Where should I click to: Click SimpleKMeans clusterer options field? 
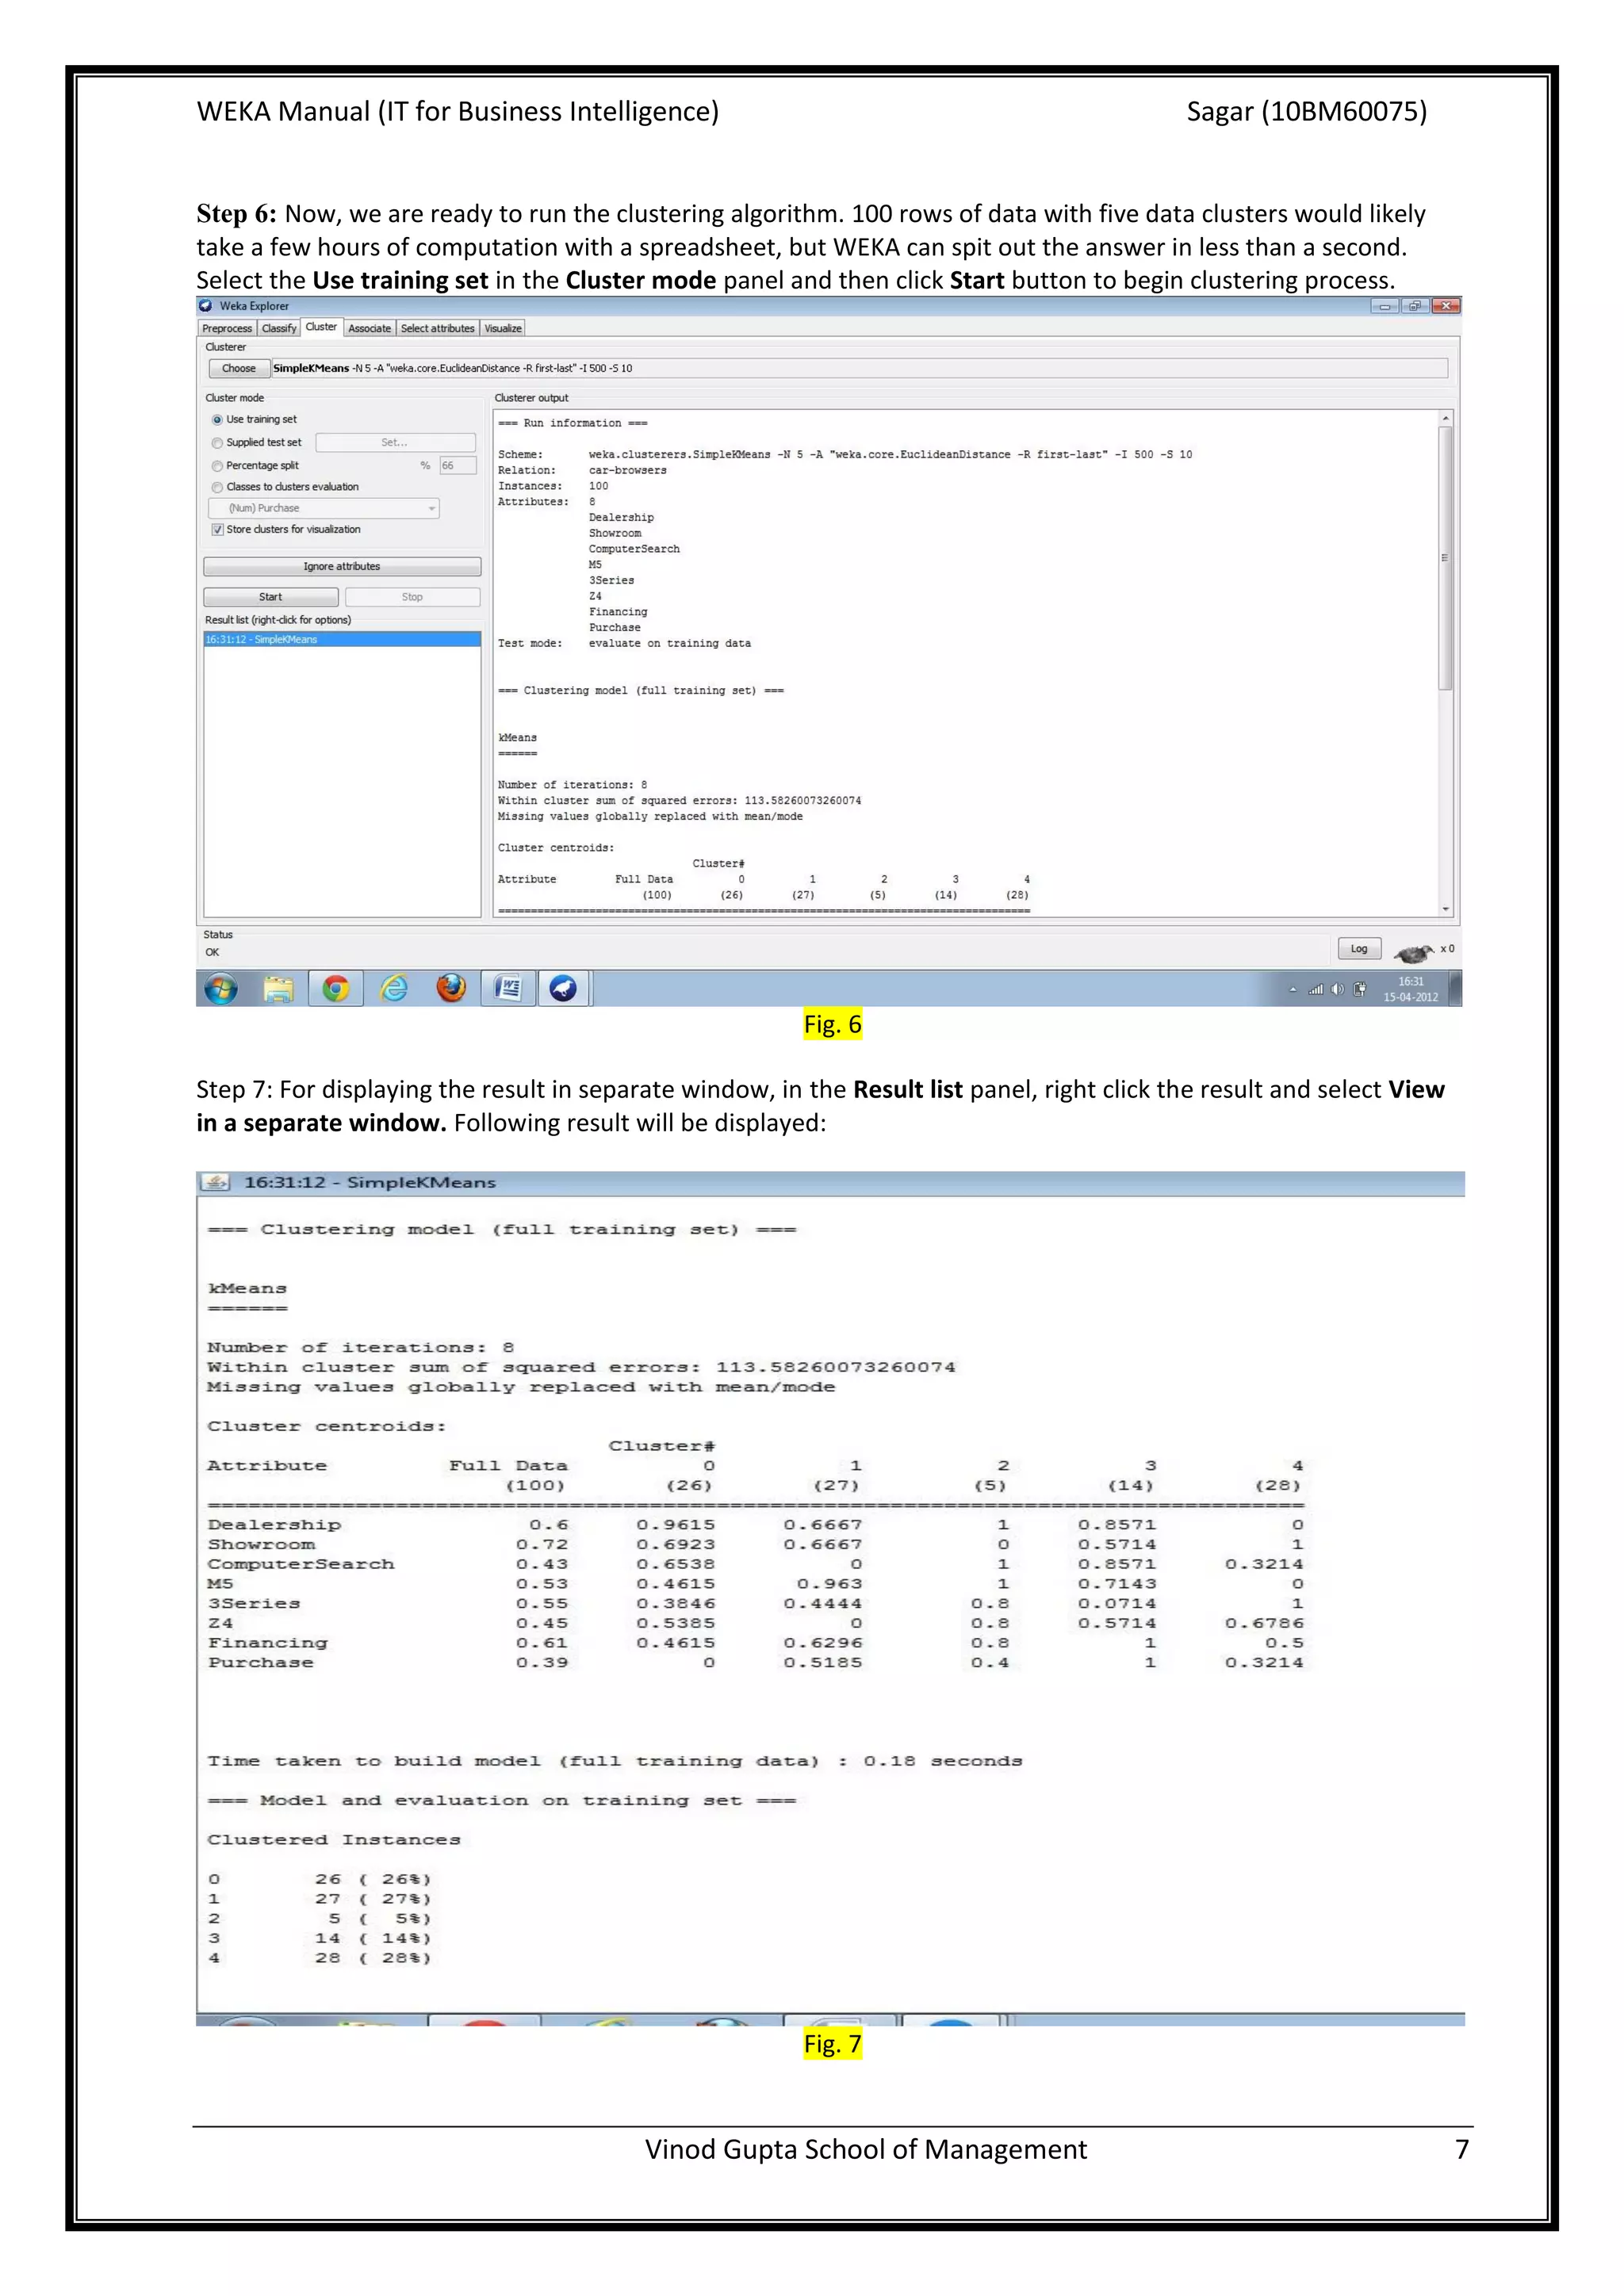pyautogui.click(x=860, y=368)
